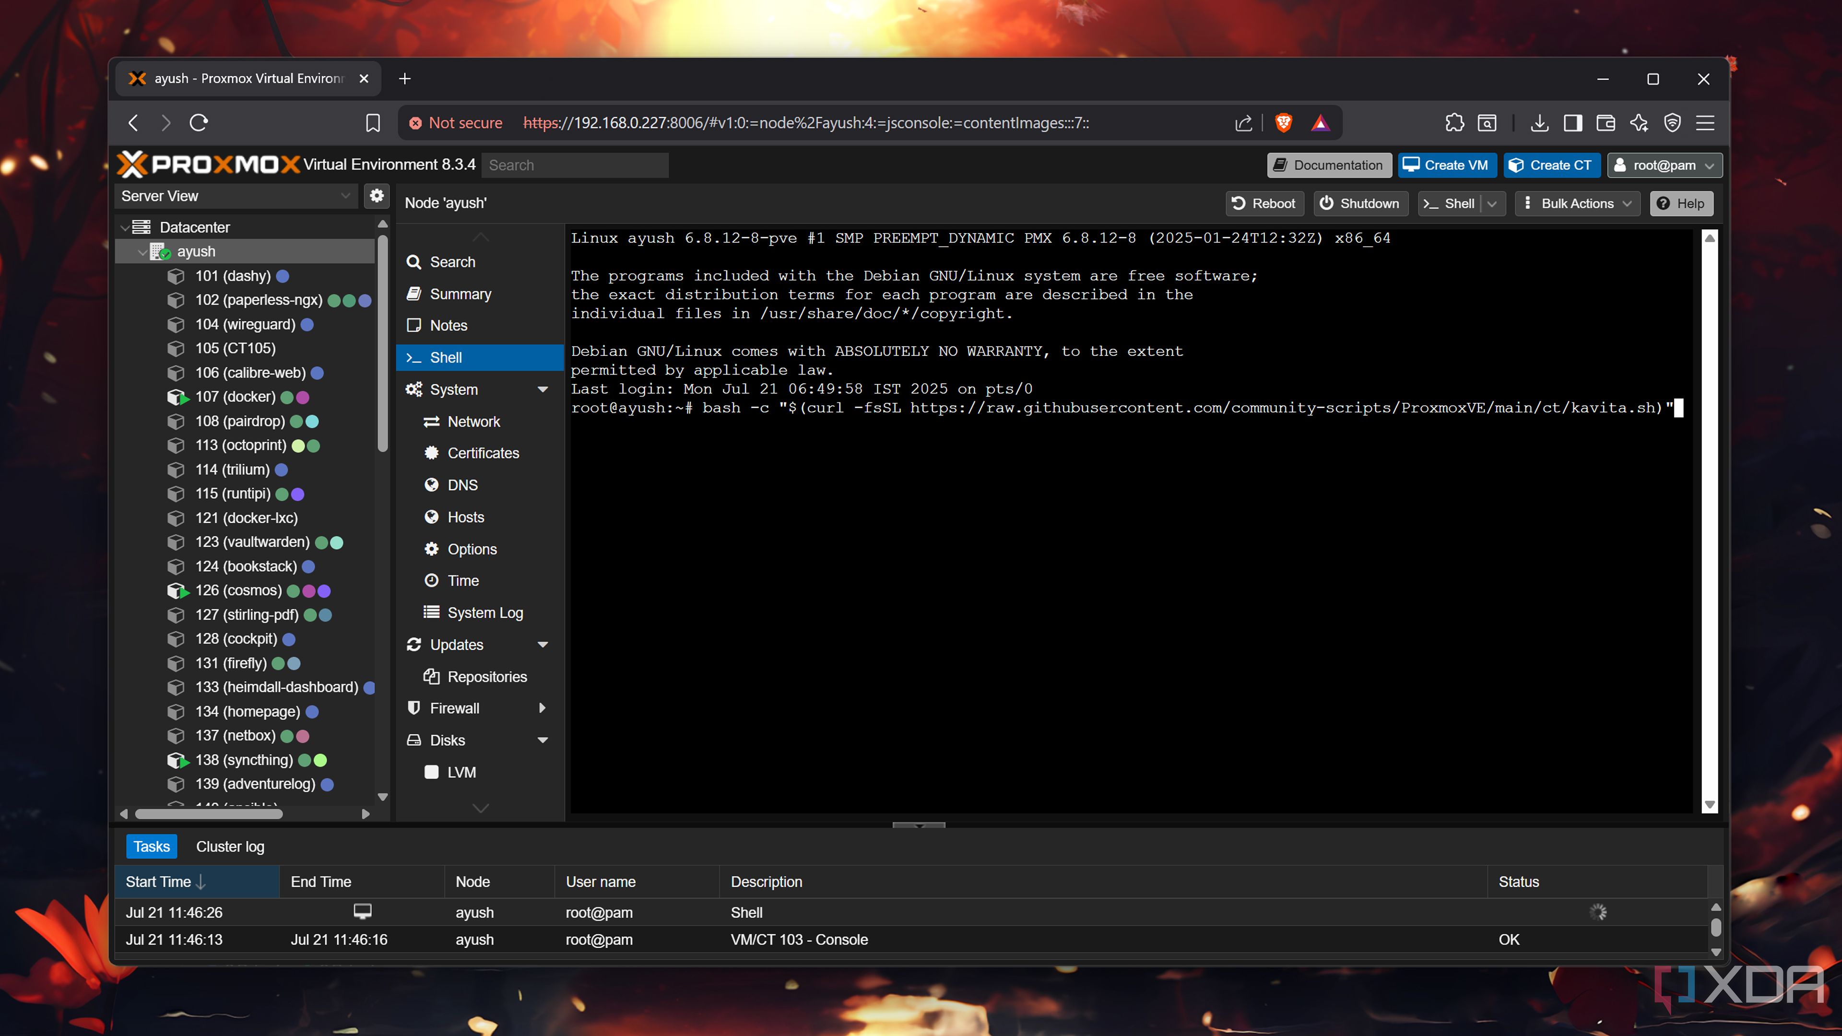Click the Brave Shields lion icon
Viewport: 1842px width, 1036px height.
pos(1283,123)
